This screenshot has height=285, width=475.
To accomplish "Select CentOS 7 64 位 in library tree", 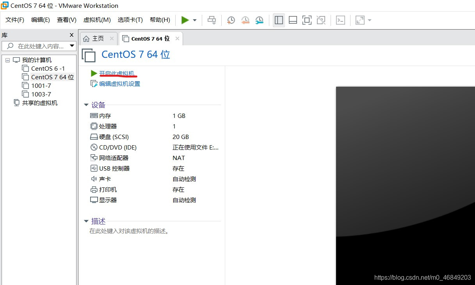I will (52, 77).
